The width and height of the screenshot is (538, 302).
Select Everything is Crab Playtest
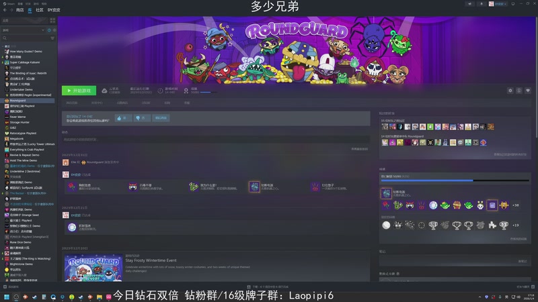click(x=27, y=150)
